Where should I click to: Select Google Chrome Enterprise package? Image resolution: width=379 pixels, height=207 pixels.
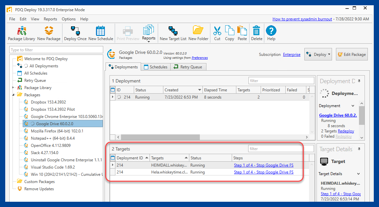67,116
